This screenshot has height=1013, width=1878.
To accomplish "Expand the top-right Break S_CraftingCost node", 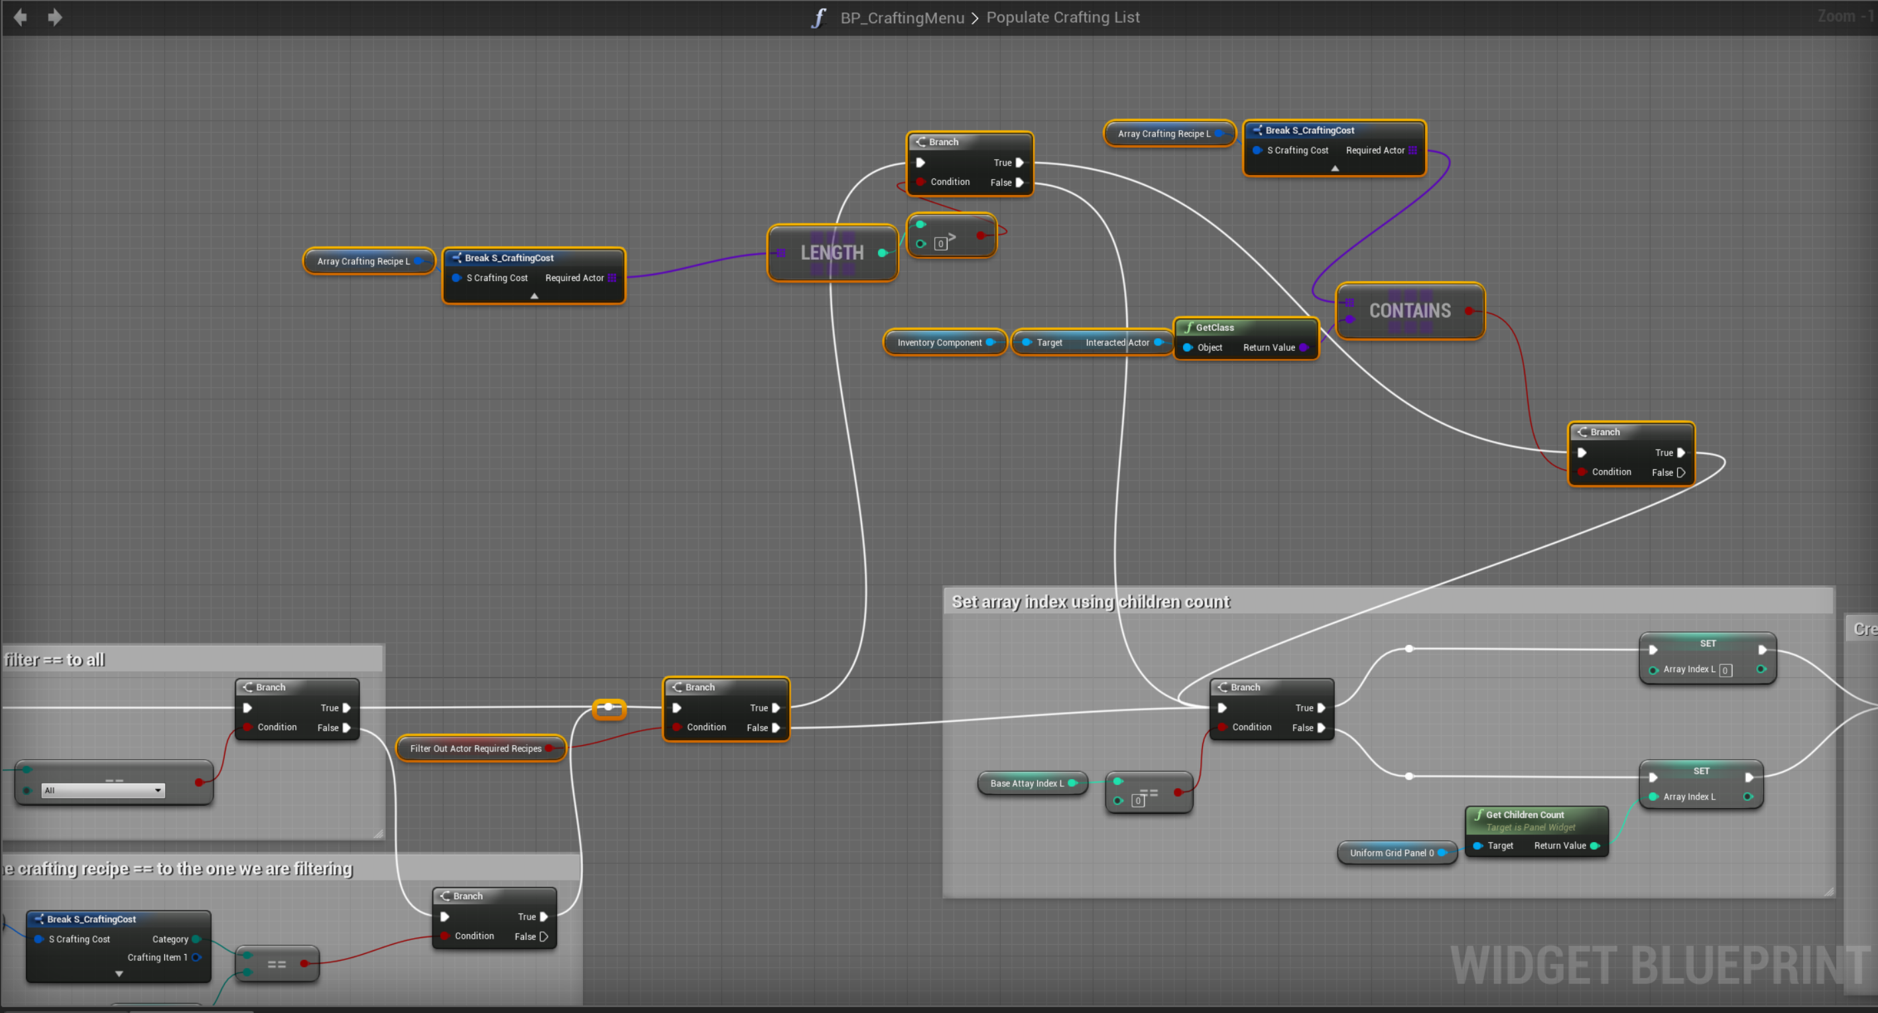I will tap(1335, 168).
